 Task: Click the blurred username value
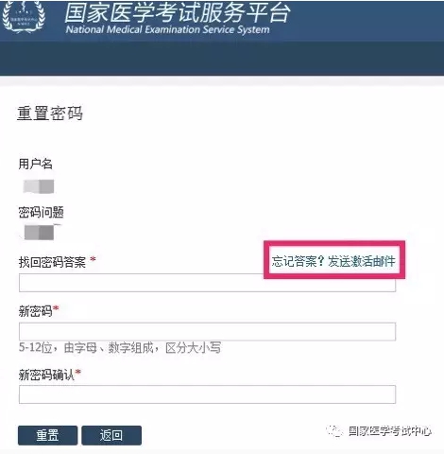[x=39, y=186]
